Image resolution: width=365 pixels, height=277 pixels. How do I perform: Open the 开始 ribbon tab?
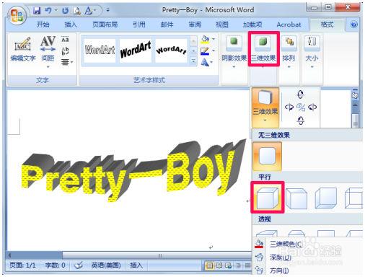point(43,25)
